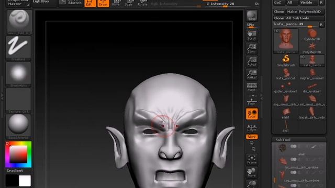The height and width of the screenshot is (188, 335).
Task: Select the top shelf Move transform icon
Action: tap(116, 3)
